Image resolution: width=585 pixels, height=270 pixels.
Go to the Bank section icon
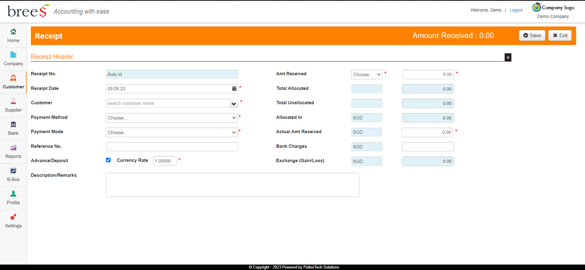click(13, 124)
